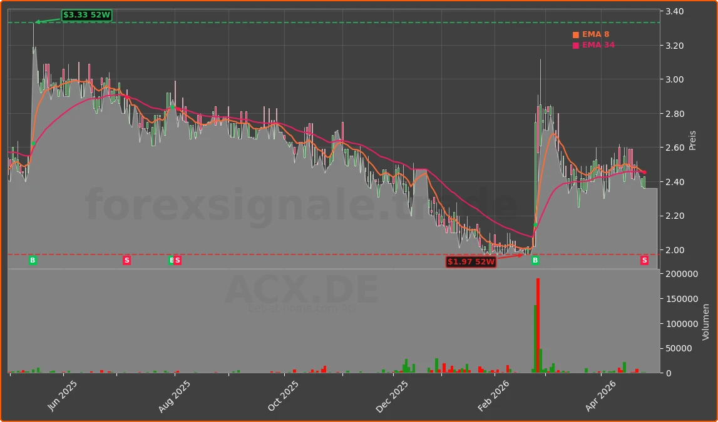718x422 pixels.
Task: Click the tall green volume bar beside red spike
Action: (535, 339)
